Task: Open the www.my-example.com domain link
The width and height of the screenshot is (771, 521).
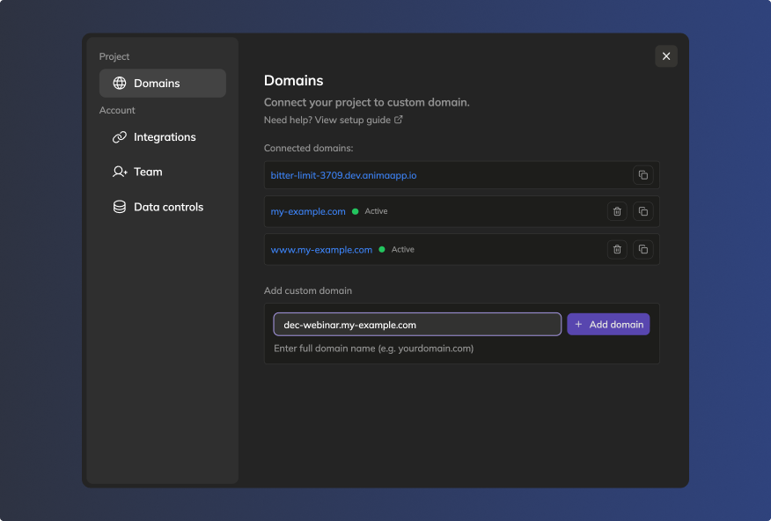Action: coord(321,250)
